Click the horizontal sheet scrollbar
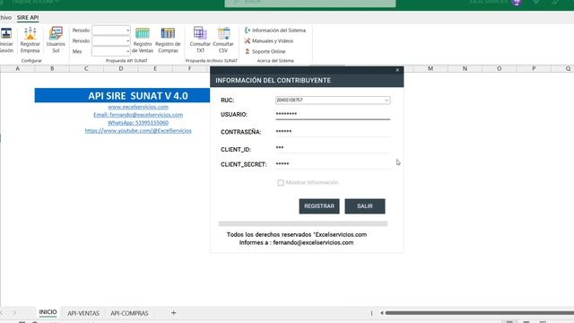574x323 pixels. pos(479,313)
